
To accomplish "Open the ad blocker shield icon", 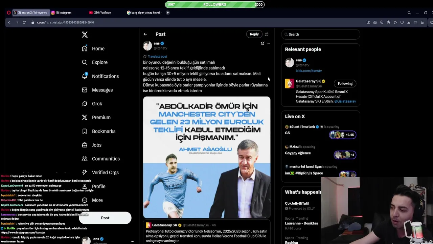I will 382,22.
